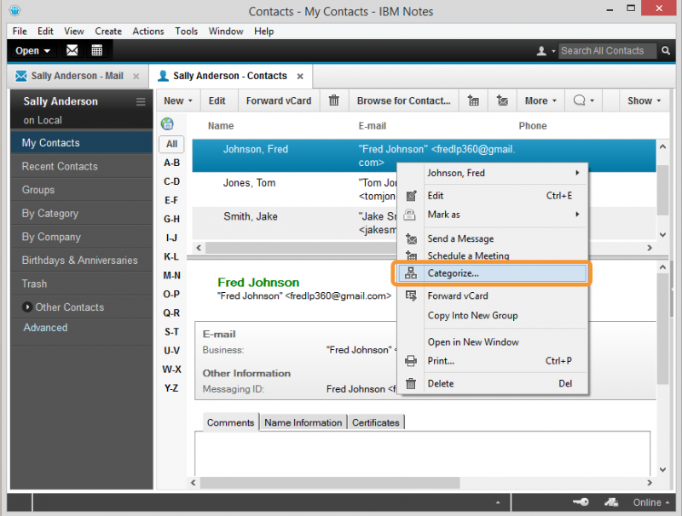
Task: Expand the Show dropdown in the action bar
Action: pyautogui.click(x=644, y=100)
